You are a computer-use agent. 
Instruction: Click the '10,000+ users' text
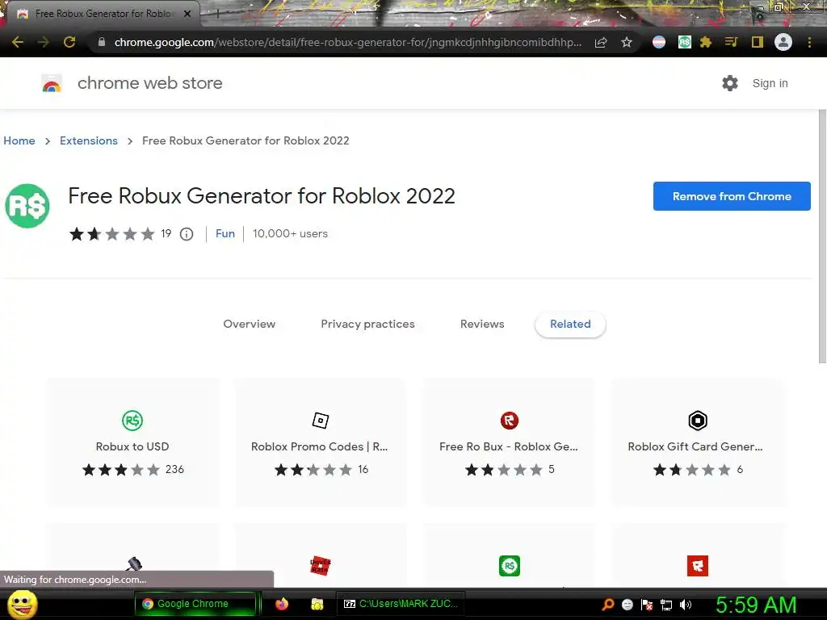[x=290, y=233]
